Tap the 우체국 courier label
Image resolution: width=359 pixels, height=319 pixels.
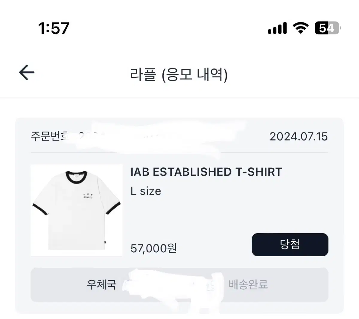(x=101, y=284)
